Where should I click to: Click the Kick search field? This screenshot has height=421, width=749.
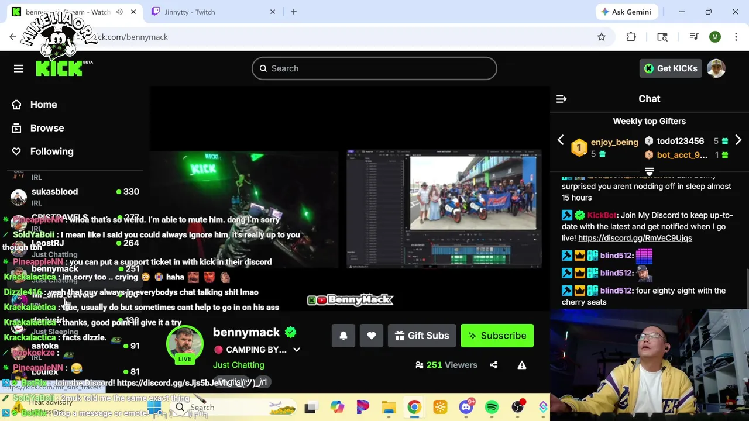pos(374,68)
